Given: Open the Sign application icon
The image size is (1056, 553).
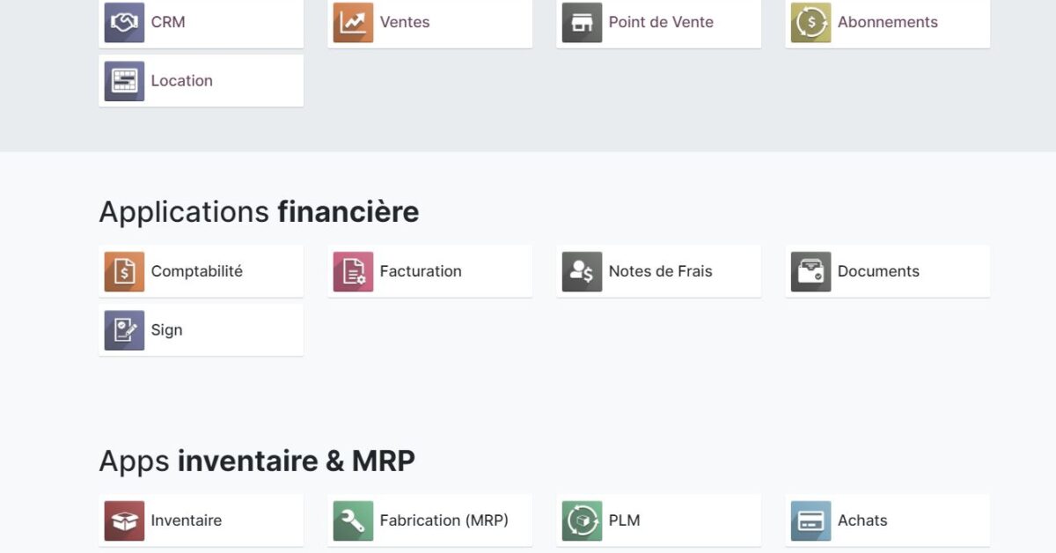Looking at the screenshot, I should tap(123, 329).
